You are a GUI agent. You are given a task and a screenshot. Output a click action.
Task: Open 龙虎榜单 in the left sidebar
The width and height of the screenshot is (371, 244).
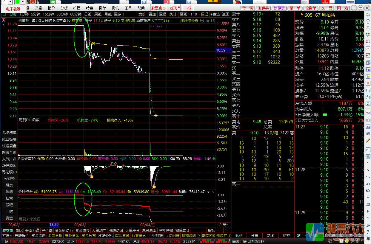[x=9, y=133]
